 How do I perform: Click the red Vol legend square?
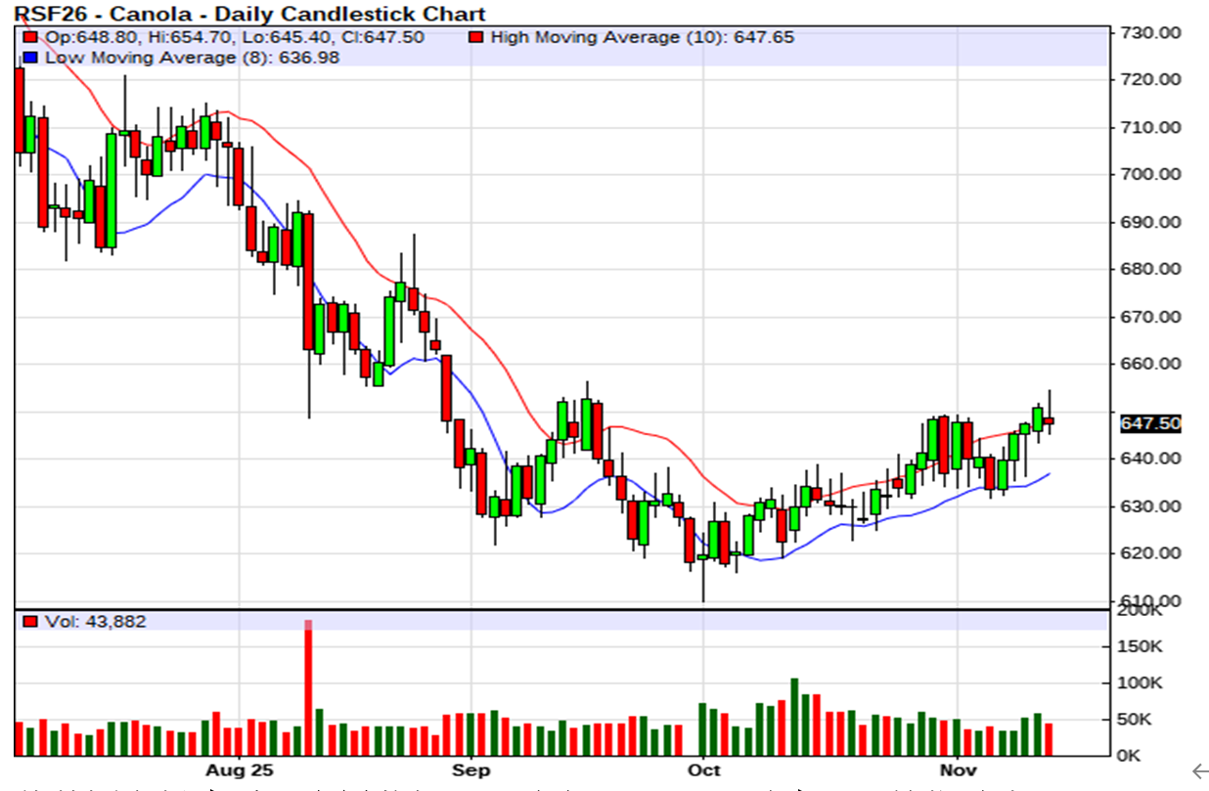tap(30, 621)
